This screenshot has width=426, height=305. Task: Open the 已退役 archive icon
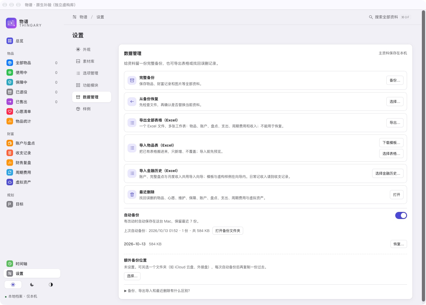click(x=10, y=92)
